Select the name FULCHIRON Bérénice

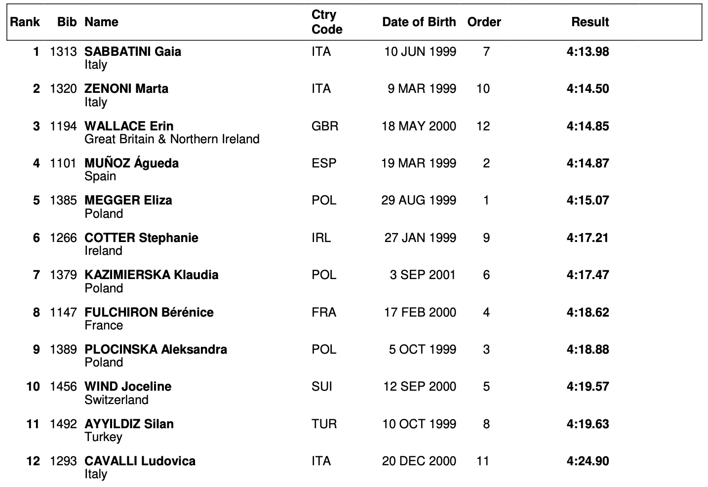tap(149, 313)
